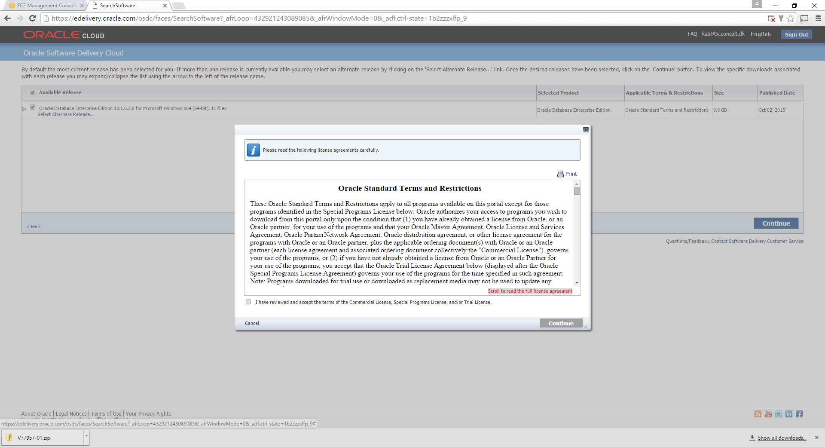
Task: Open About Oracle footer link
Action: (x=37, y=414)
